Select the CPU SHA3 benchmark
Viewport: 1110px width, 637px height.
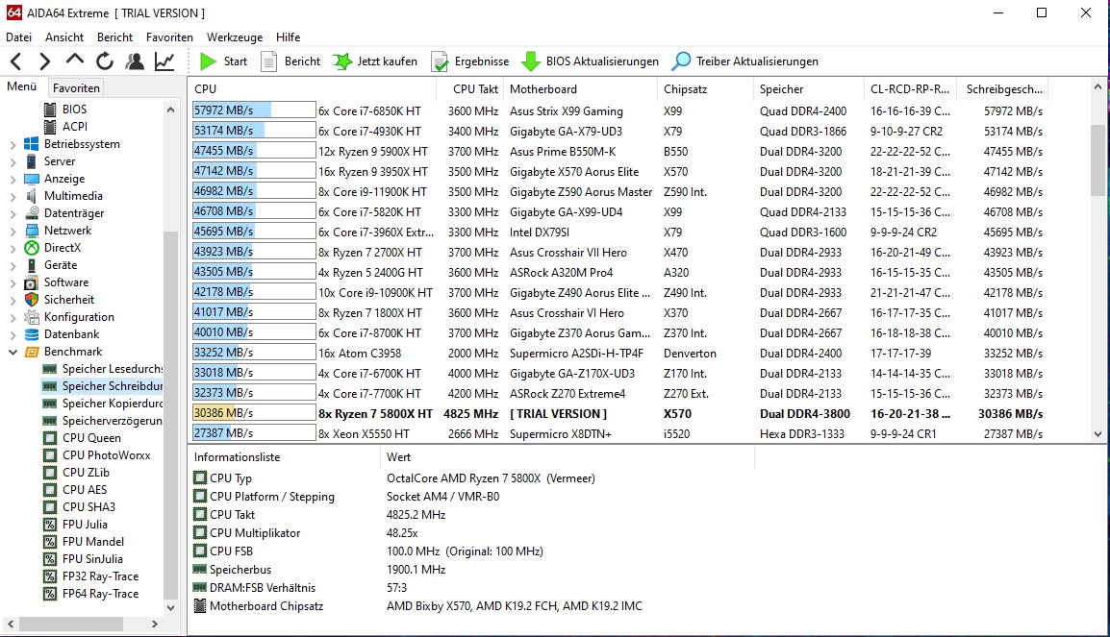88,507
